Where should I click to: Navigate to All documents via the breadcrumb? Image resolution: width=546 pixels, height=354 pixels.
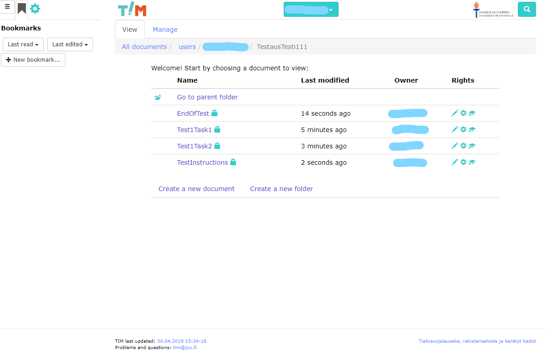(144, 46)
